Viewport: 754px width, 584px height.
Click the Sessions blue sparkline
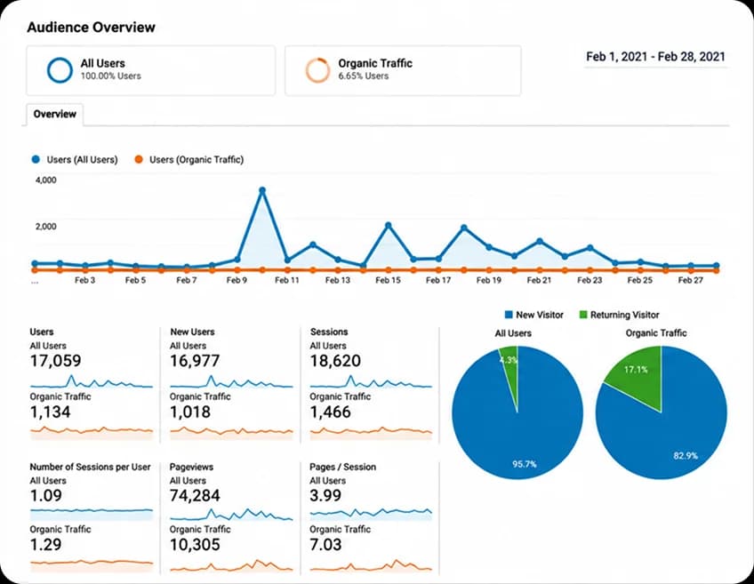pos(371,382)
